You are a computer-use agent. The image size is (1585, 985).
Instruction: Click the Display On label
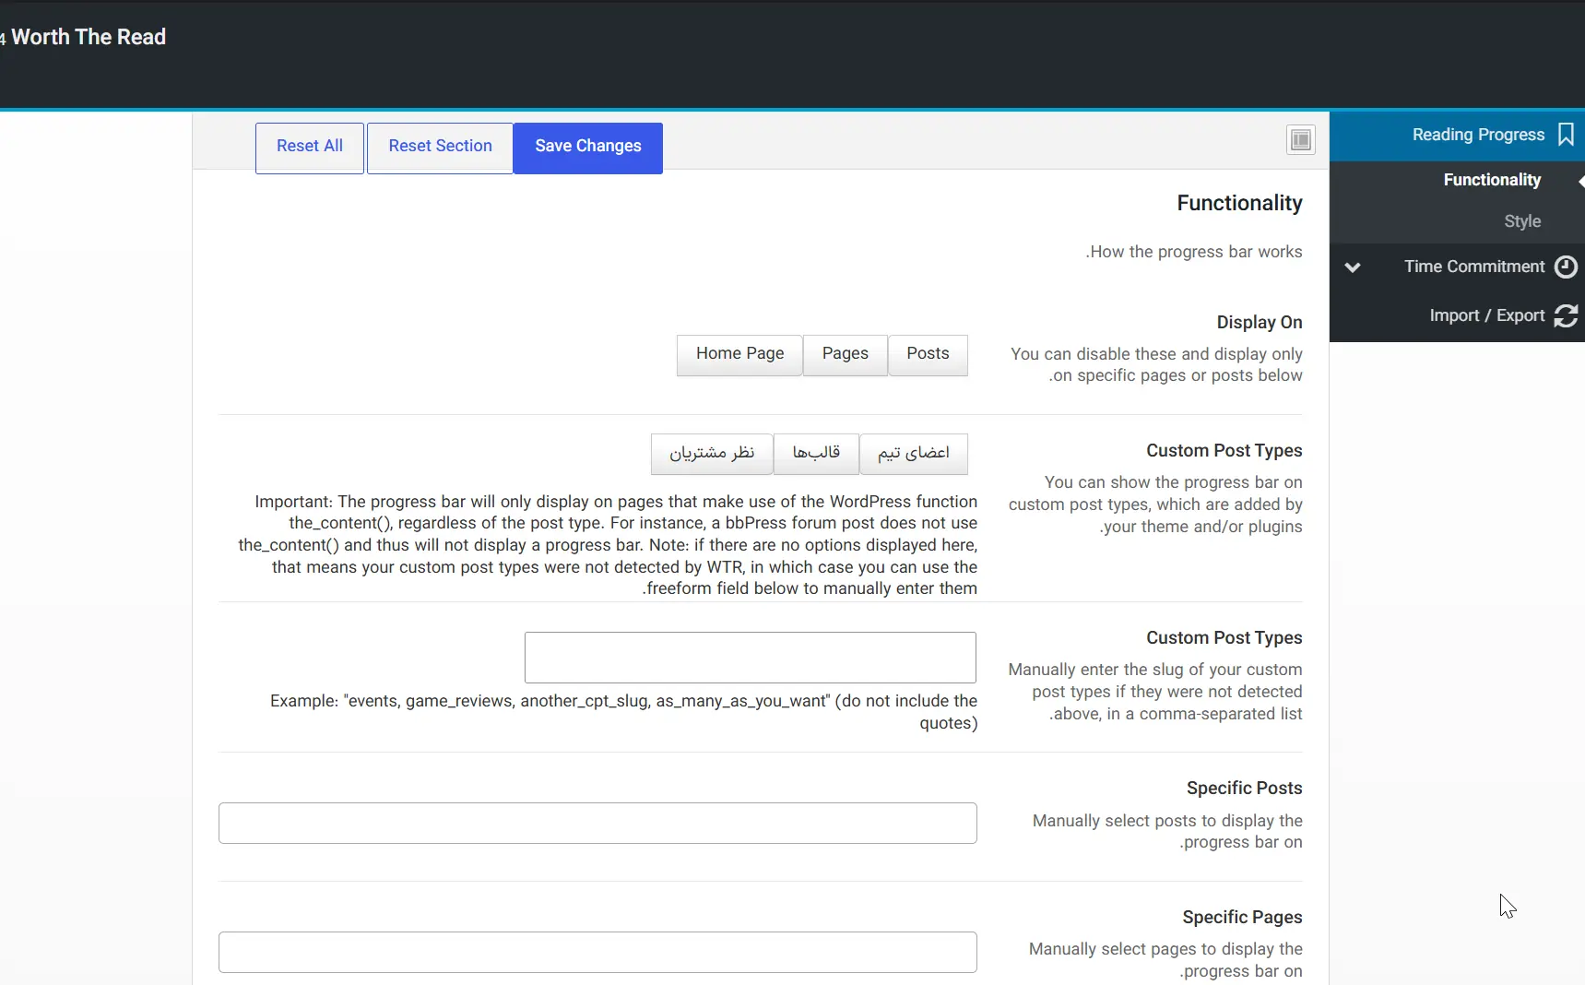1260,322
